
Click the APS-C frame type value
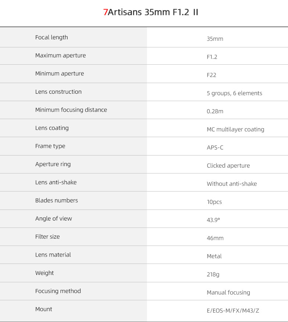coord(215,148)
